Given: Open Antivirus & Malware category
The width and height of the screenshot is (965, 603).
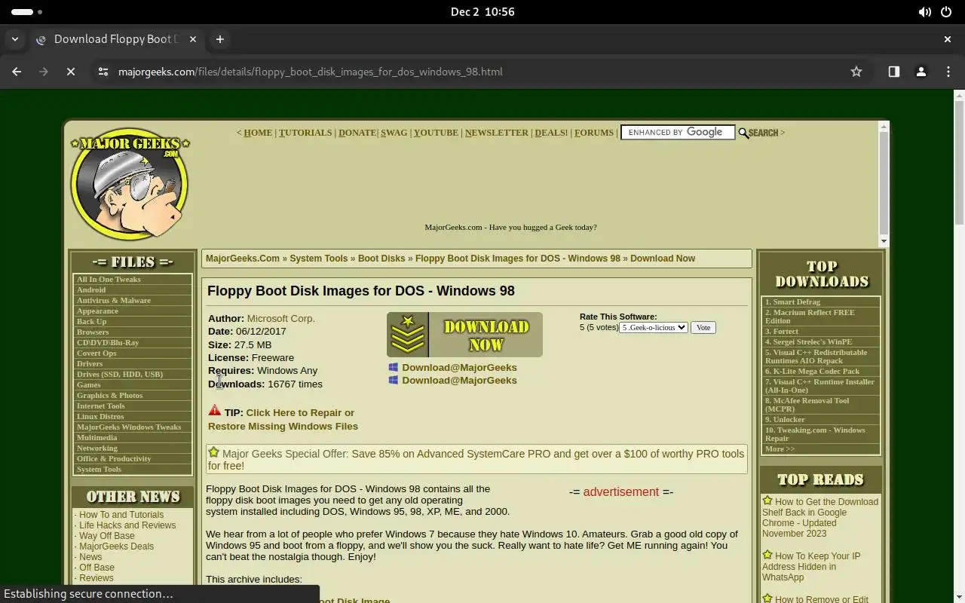Looking at the screenshot, I should (x=114, y=301).
